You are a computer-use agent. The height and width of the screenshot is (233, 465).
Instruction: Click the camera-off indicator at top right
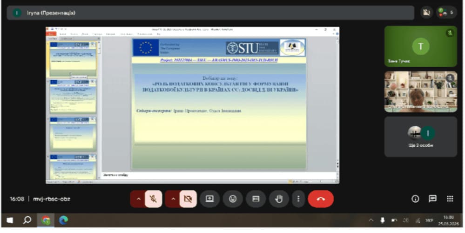click(x=426, y=13)
